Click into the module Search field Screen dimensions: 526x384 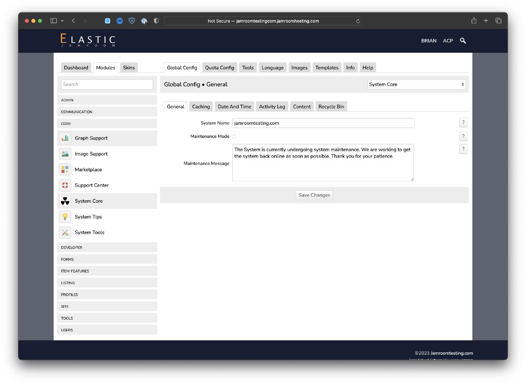pos(107,85)
